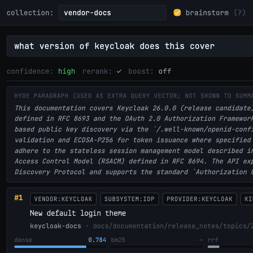
Task: Click the 'This documentation covers Keycloak 26.0.0' line
Action: click(x=134, y=108)
